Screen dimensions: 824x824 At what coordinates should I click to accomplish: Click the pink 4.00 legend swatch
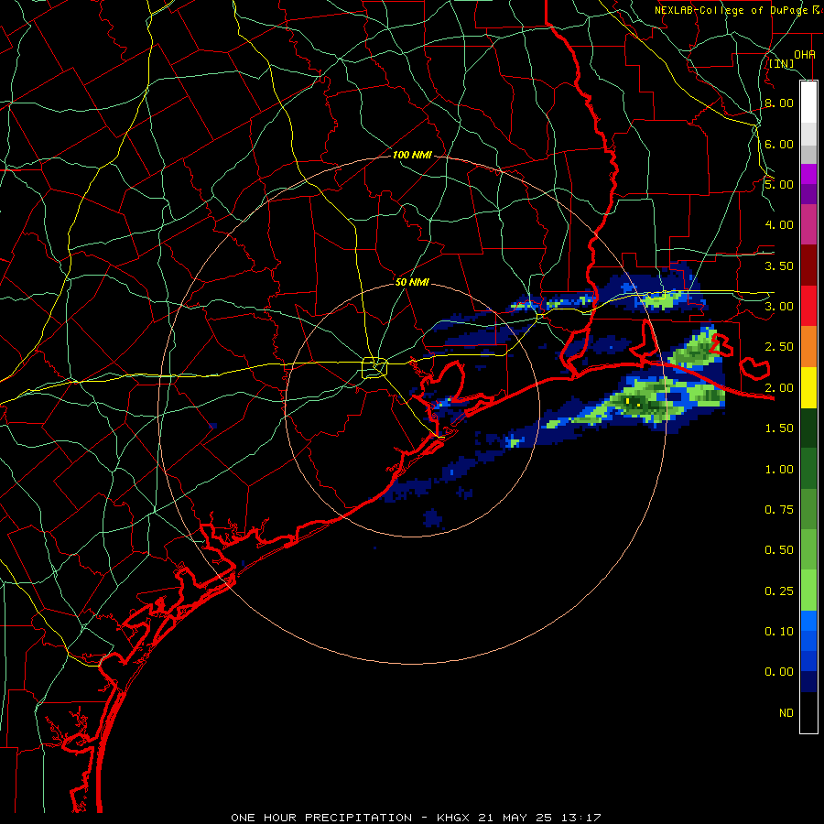coord(808,224)
